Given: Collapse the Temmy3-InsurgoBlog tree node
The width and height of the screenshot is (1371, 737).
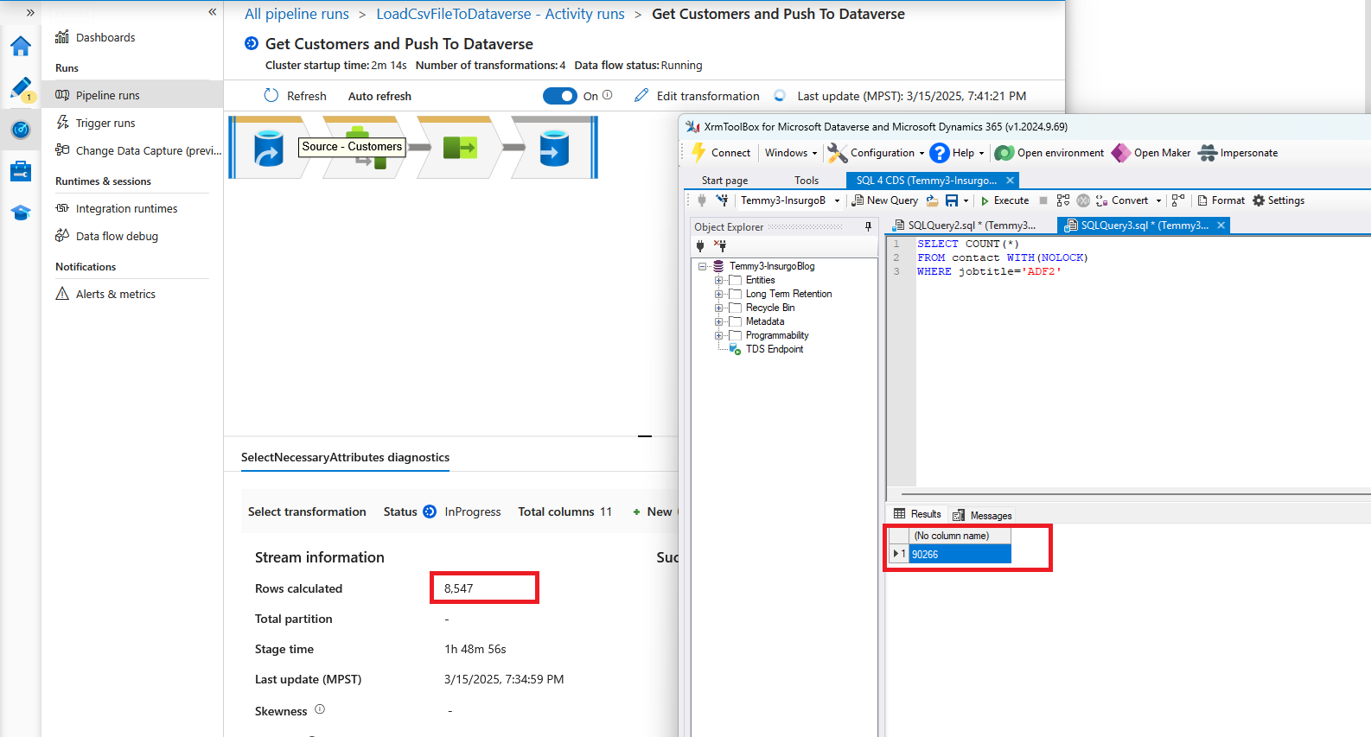Looking at the screenshot, I should 703,266.
